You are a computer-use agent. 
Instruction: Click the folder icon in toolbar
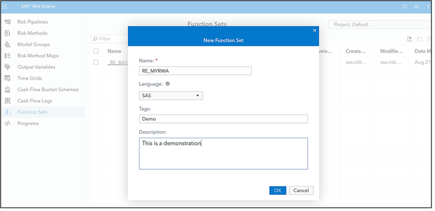click(x=420, y=39)
